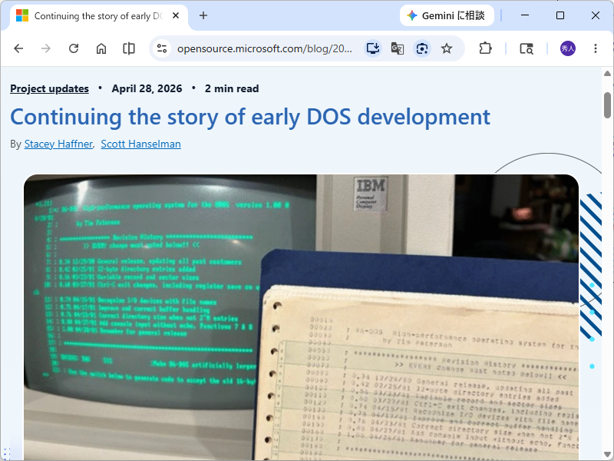
Task: Click the DOS source code hero image
Action: click(x=301, y=317)
